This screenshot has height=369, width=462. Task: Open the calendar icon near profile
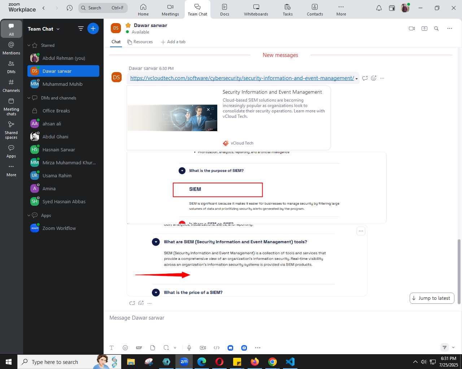392,8
